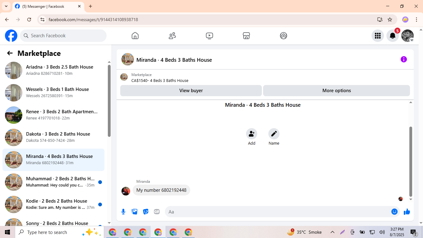Image resolution: width=423 pixels, height=238 pixels.
Task: Click the attach photo icon
Action: (134, 212)
